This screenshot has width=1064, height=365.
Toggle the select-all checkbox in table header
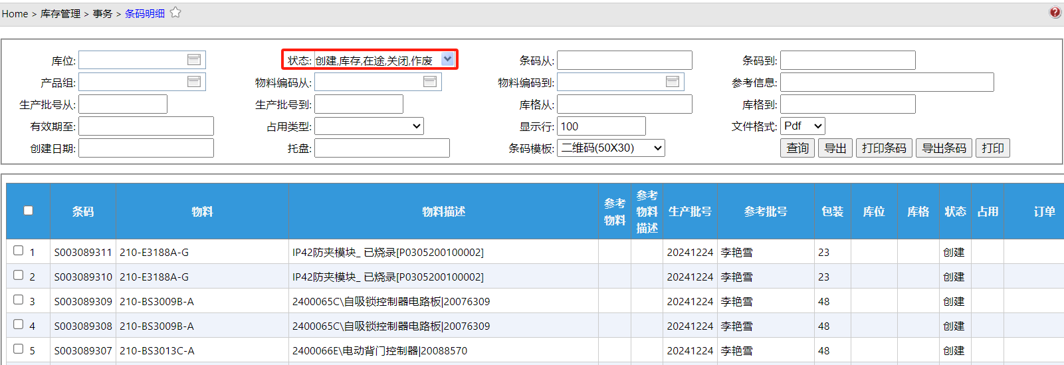[x=28, y=211]
